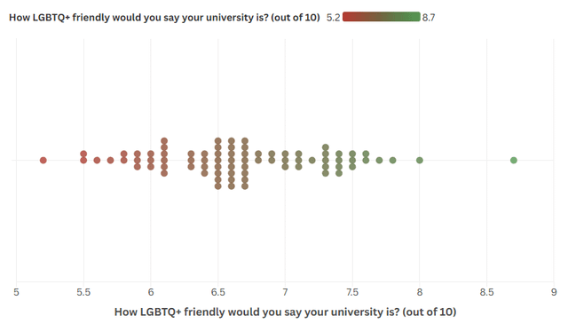The height and width of the screenshot is (324, 568).
Task: Click the red-to-green color gradient legend bar
Action: [x=381, y=17]
